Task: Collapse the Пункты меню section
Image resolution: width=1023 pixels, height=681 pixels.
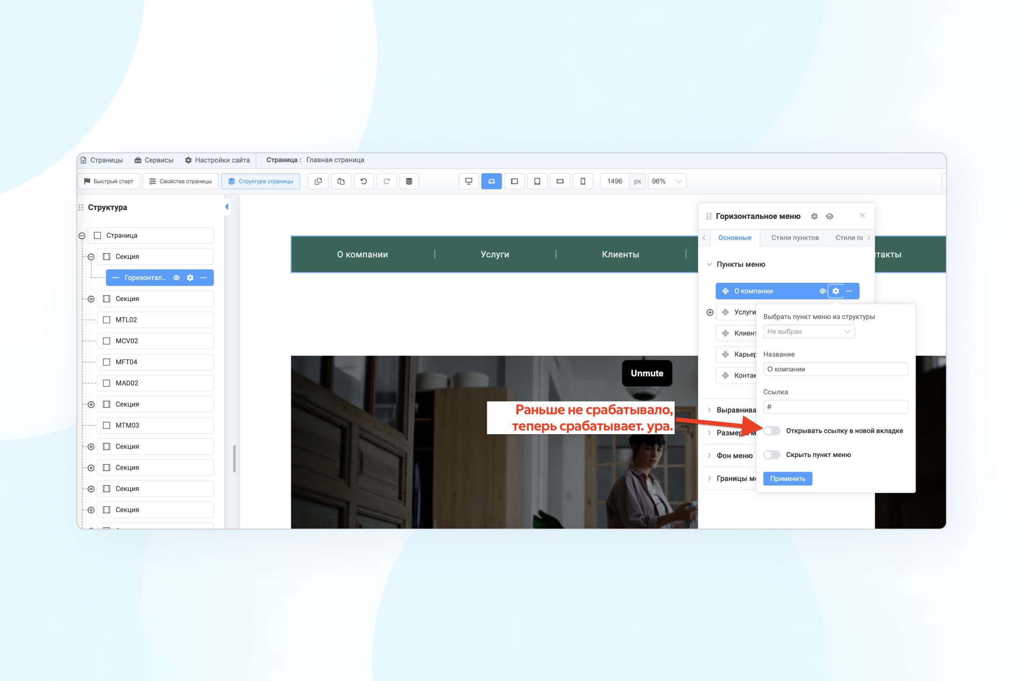Action: tap(710, 264)
